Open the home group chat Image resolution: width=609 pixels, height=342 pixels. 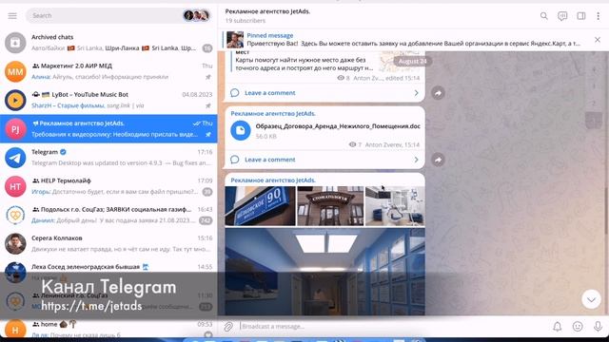(108, 329)
